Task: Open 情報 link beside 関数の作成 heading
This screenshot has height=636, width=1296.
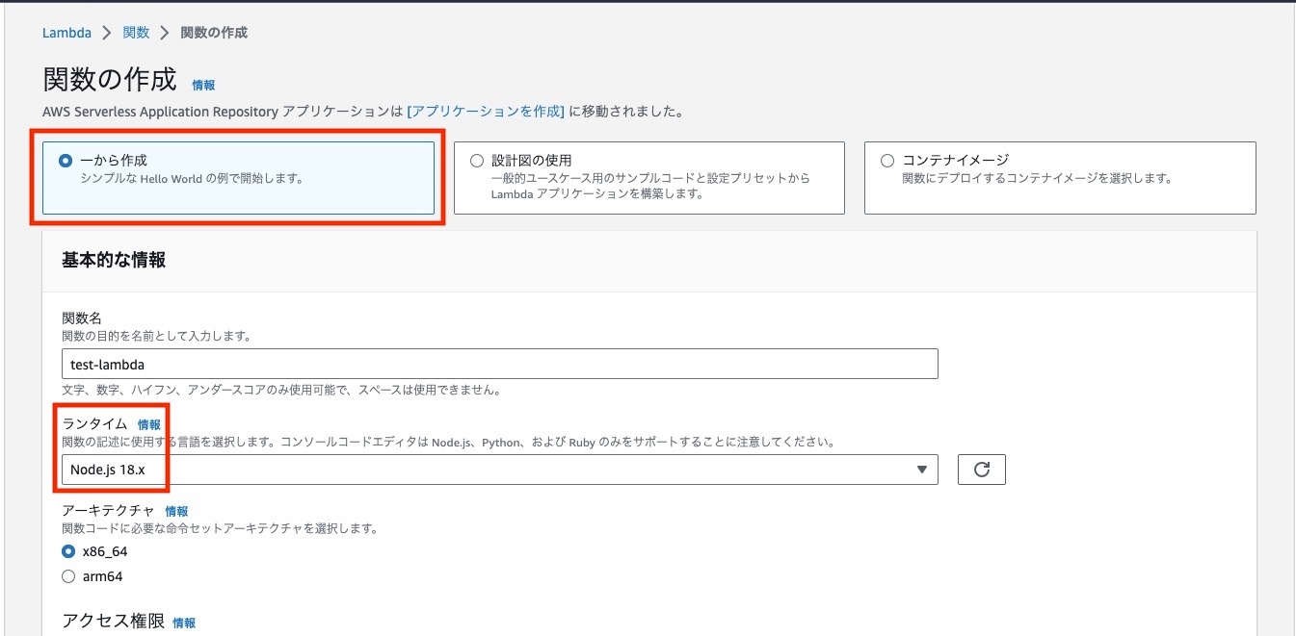Action: (x=203, y=85)
